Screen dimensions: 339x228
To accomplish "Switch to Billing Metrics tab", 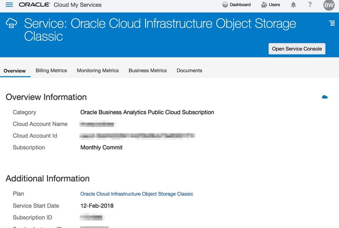I will point(51,71).
